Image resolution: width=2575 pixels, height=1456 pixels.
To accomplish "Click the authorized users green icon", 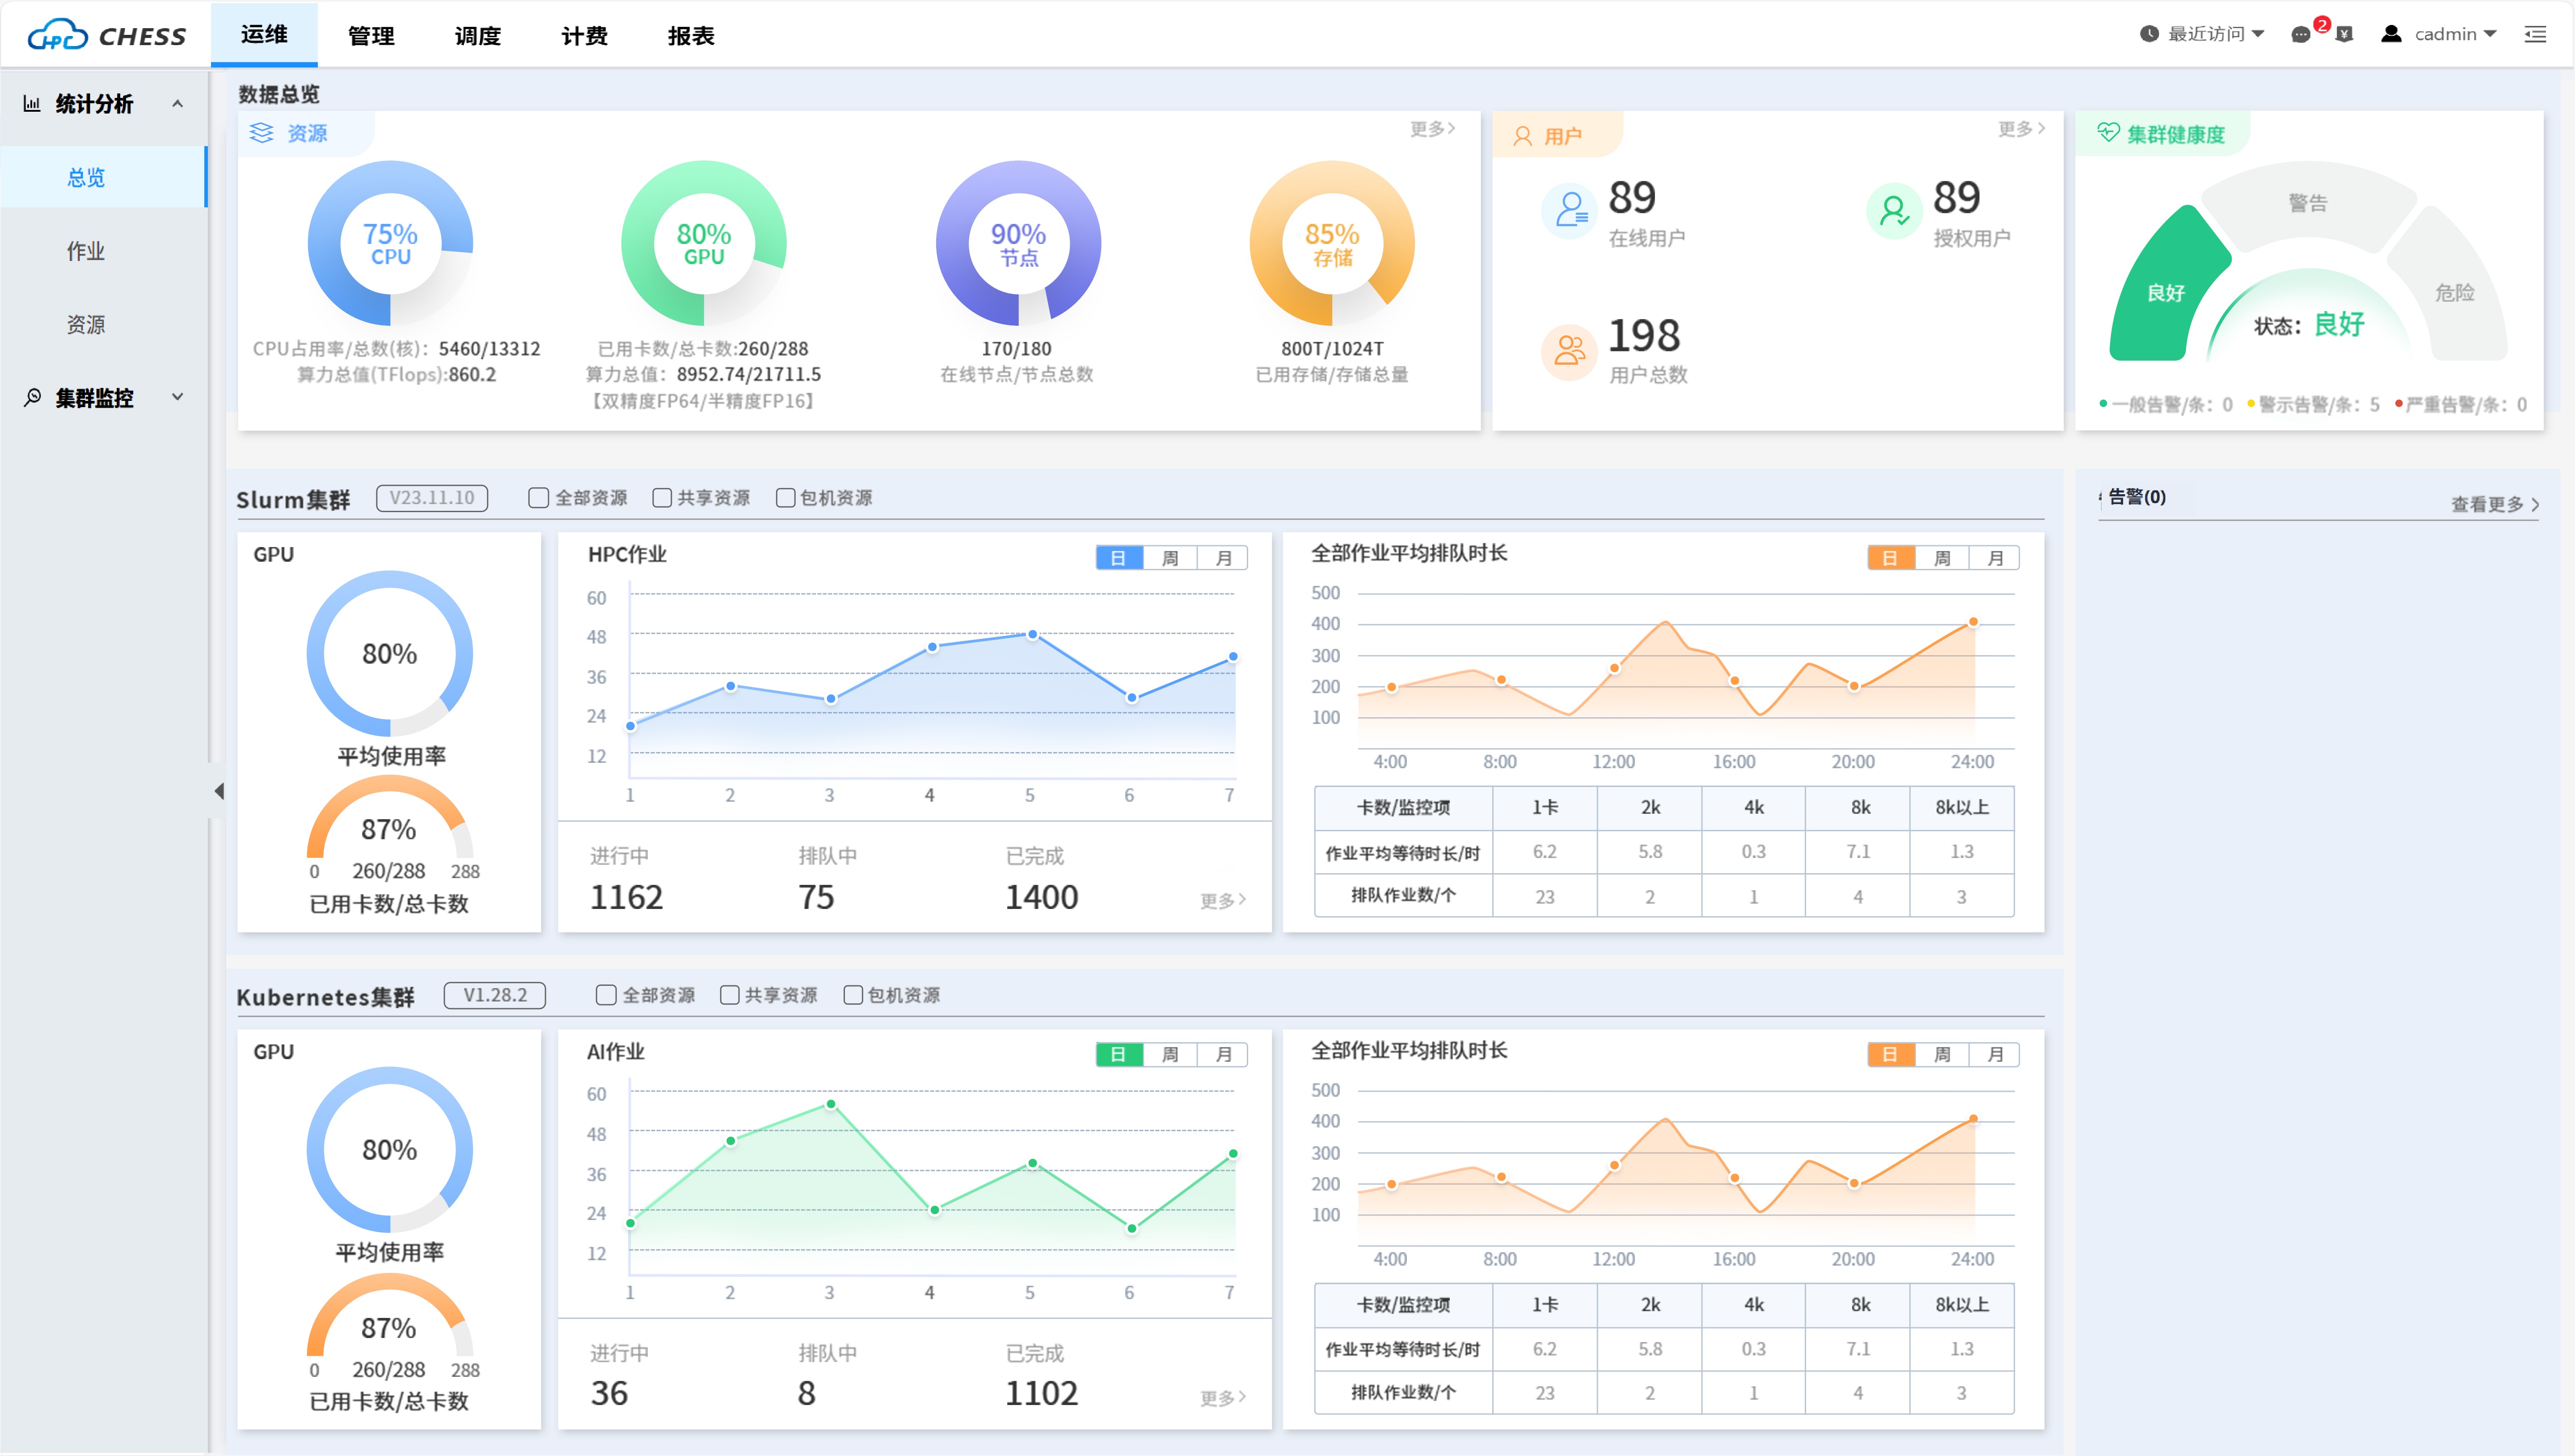I will point(1894,211).
